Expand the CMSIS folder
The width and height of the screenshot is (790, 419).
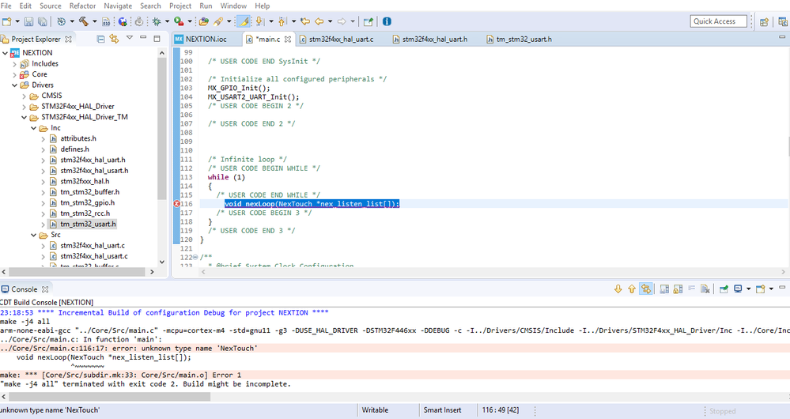[x=24, y=96]
